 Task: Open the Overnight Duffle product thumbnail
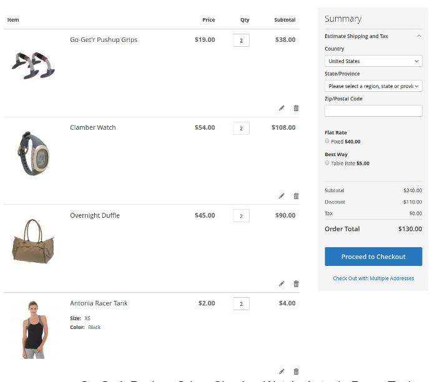click(32, 241)
